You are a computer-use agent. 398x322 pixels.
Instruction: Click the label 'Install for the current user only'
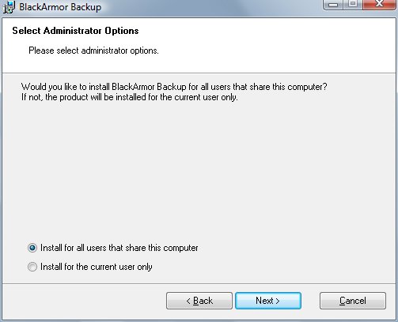pyautogui.click(x=97, y=267)
